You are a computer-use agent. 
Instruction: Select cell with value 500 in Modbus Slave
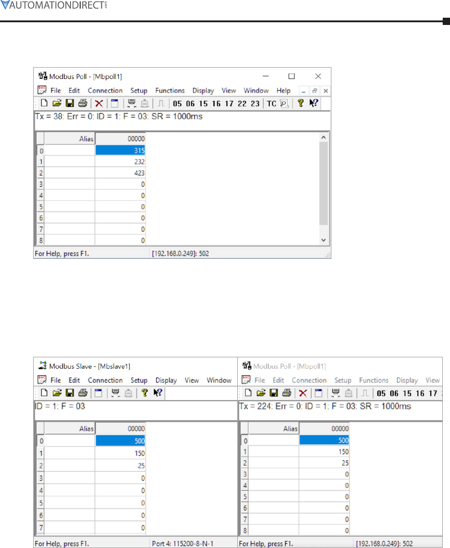(x=120, y=440)
